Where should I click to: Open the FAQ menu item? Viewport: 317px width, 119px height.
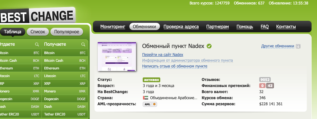[x=265, y=27]
